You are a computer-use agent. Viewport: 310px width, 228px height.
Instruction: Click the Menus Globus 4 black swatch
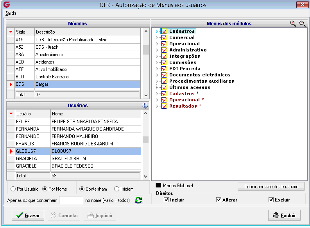[x=158, y=185]
